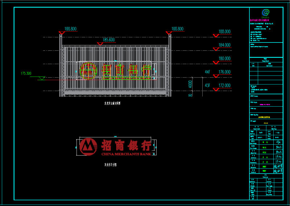Click the red 行 character in the sign
This screenshot has height=206, width=290.
[x=146, y=146]
